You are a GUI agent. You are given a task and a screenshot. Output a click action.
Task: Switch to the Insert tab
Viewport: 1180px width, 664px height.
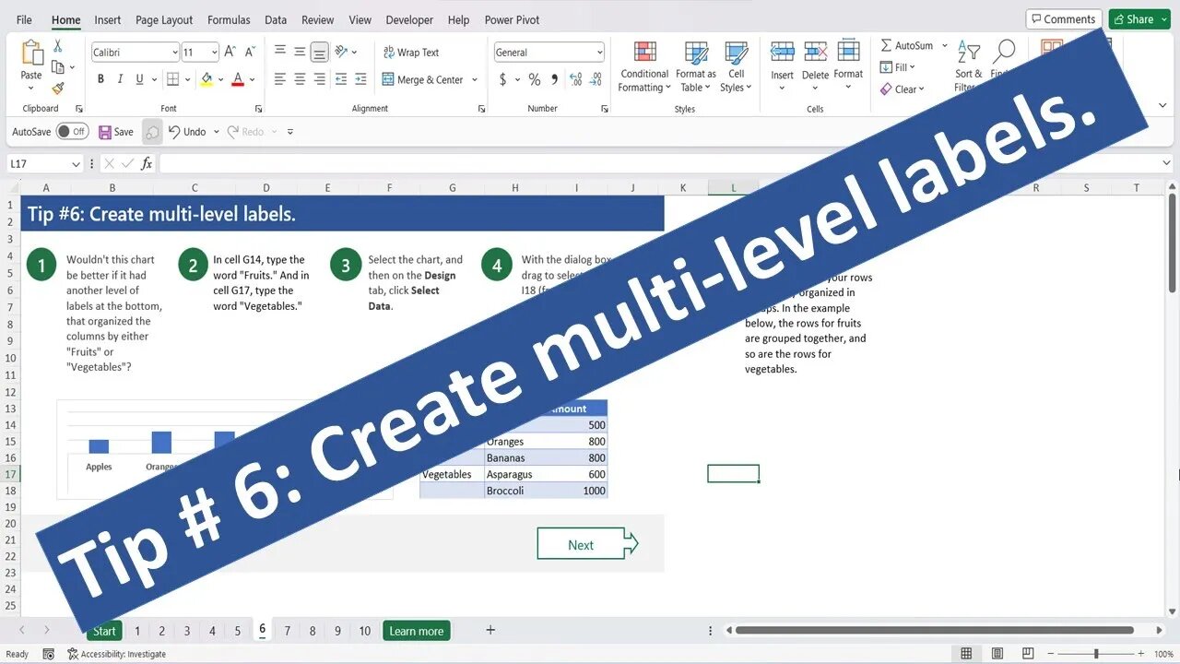tap(108, 19)
